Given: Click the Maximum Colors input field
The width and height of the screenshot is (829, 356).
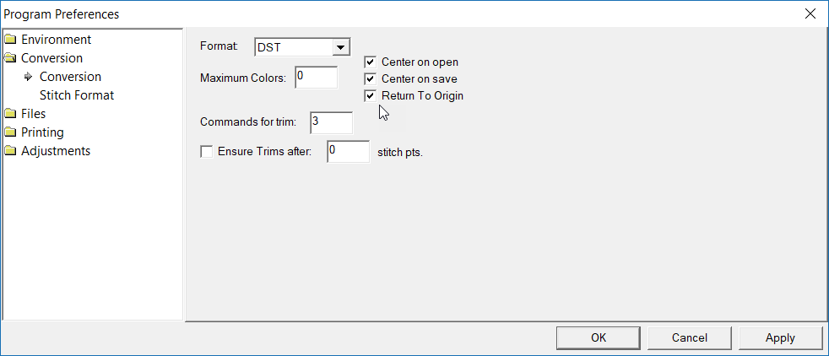Looking at the screenshot, I should pyautogui.click(x=317, y=78).
